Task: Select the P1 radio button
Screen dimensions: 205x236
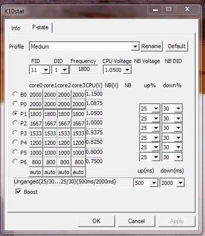Action: click(x=15, y=114)
